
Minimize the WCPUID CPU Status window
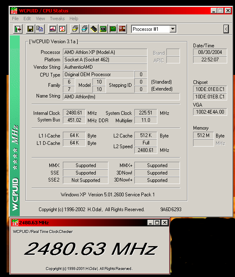[x=214, y=11]
